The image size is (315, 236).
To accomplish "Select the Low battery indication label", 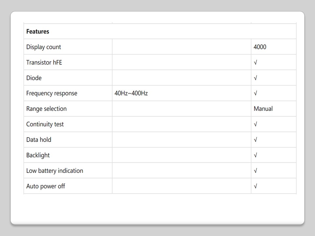I will tap(54, 170).
